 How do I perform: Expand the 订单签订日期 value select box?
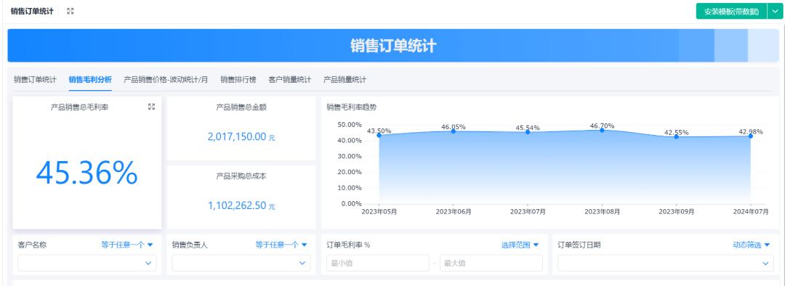666,263
